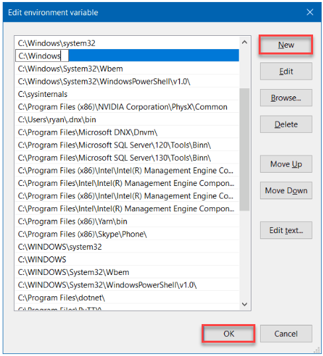Select the C:\Windows\system32 entry
Image resolution: width=323 pixels, height=356 pixels.
tap(127, 43)
